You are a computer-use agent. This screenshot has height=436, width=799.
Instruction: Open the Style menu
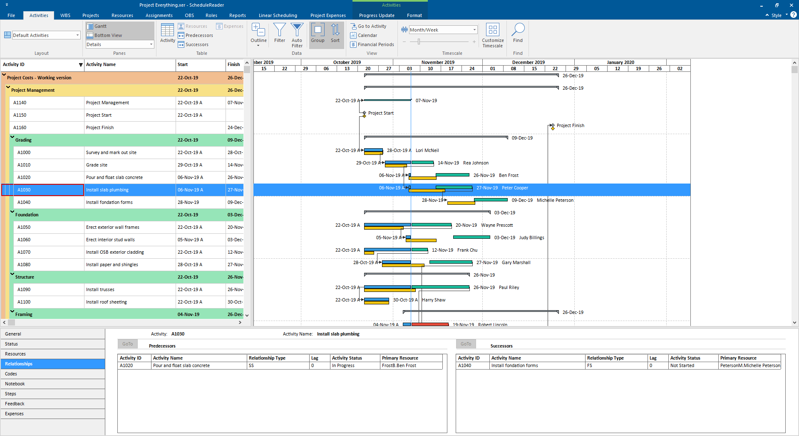click(776, 15)
